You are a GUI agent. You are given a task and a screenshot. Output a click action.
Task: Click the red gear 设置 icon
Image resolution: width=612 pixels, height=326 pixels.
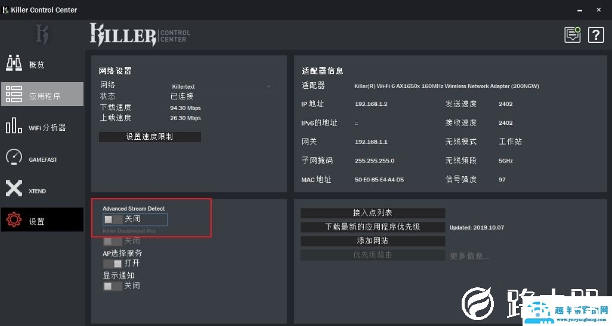coord(14,220)
